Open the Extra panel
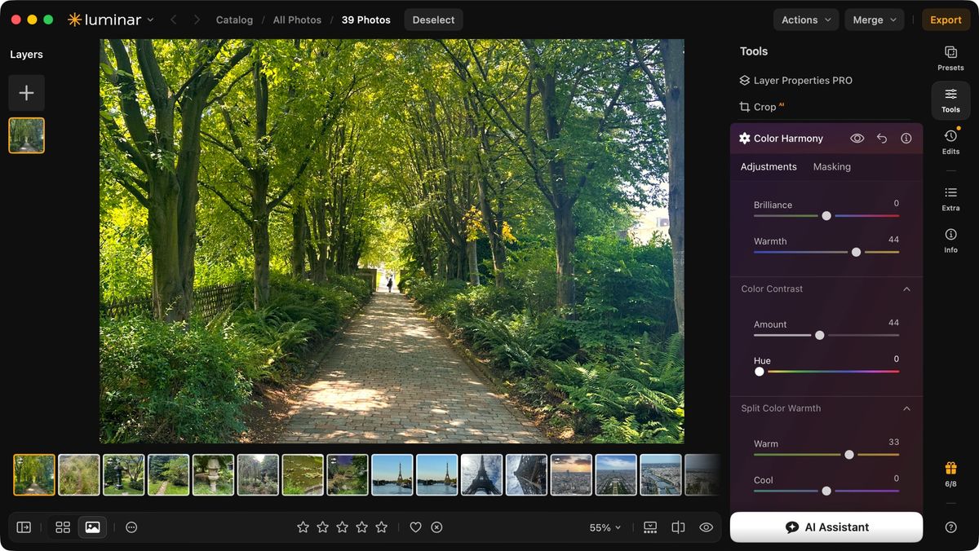The height and width of the screenshot is (551, 979). tap(950, 198)
